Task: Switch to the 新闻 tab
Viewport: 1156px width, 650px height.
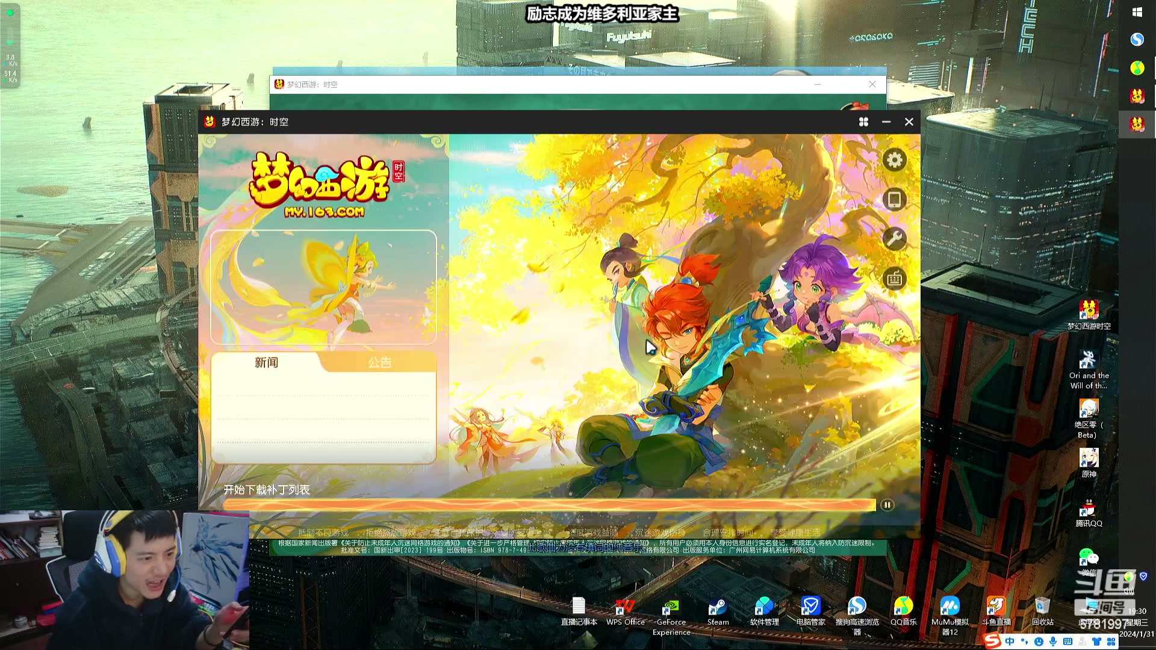Action: pos(266,362)
